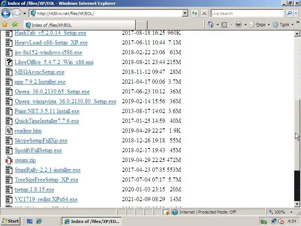The height and width of the screenshot is (226, 301).
Task: Click the Forward navigation arrow button
Action: tap(16, 14)
